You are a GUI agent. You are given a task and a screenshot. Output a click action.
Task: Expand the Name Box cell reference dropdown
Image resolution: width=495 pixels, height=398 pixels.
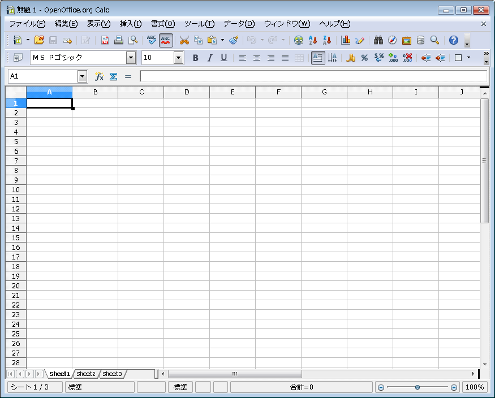83,76
